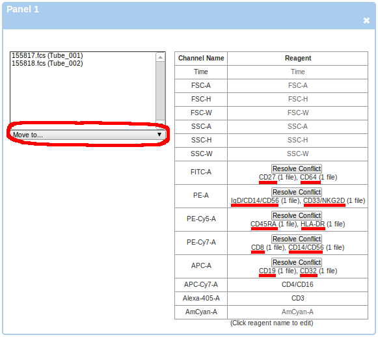Resolve Conflict for PE-Cy7-A channel
Viewport: 378px width, 337px height.
[297, 239]
